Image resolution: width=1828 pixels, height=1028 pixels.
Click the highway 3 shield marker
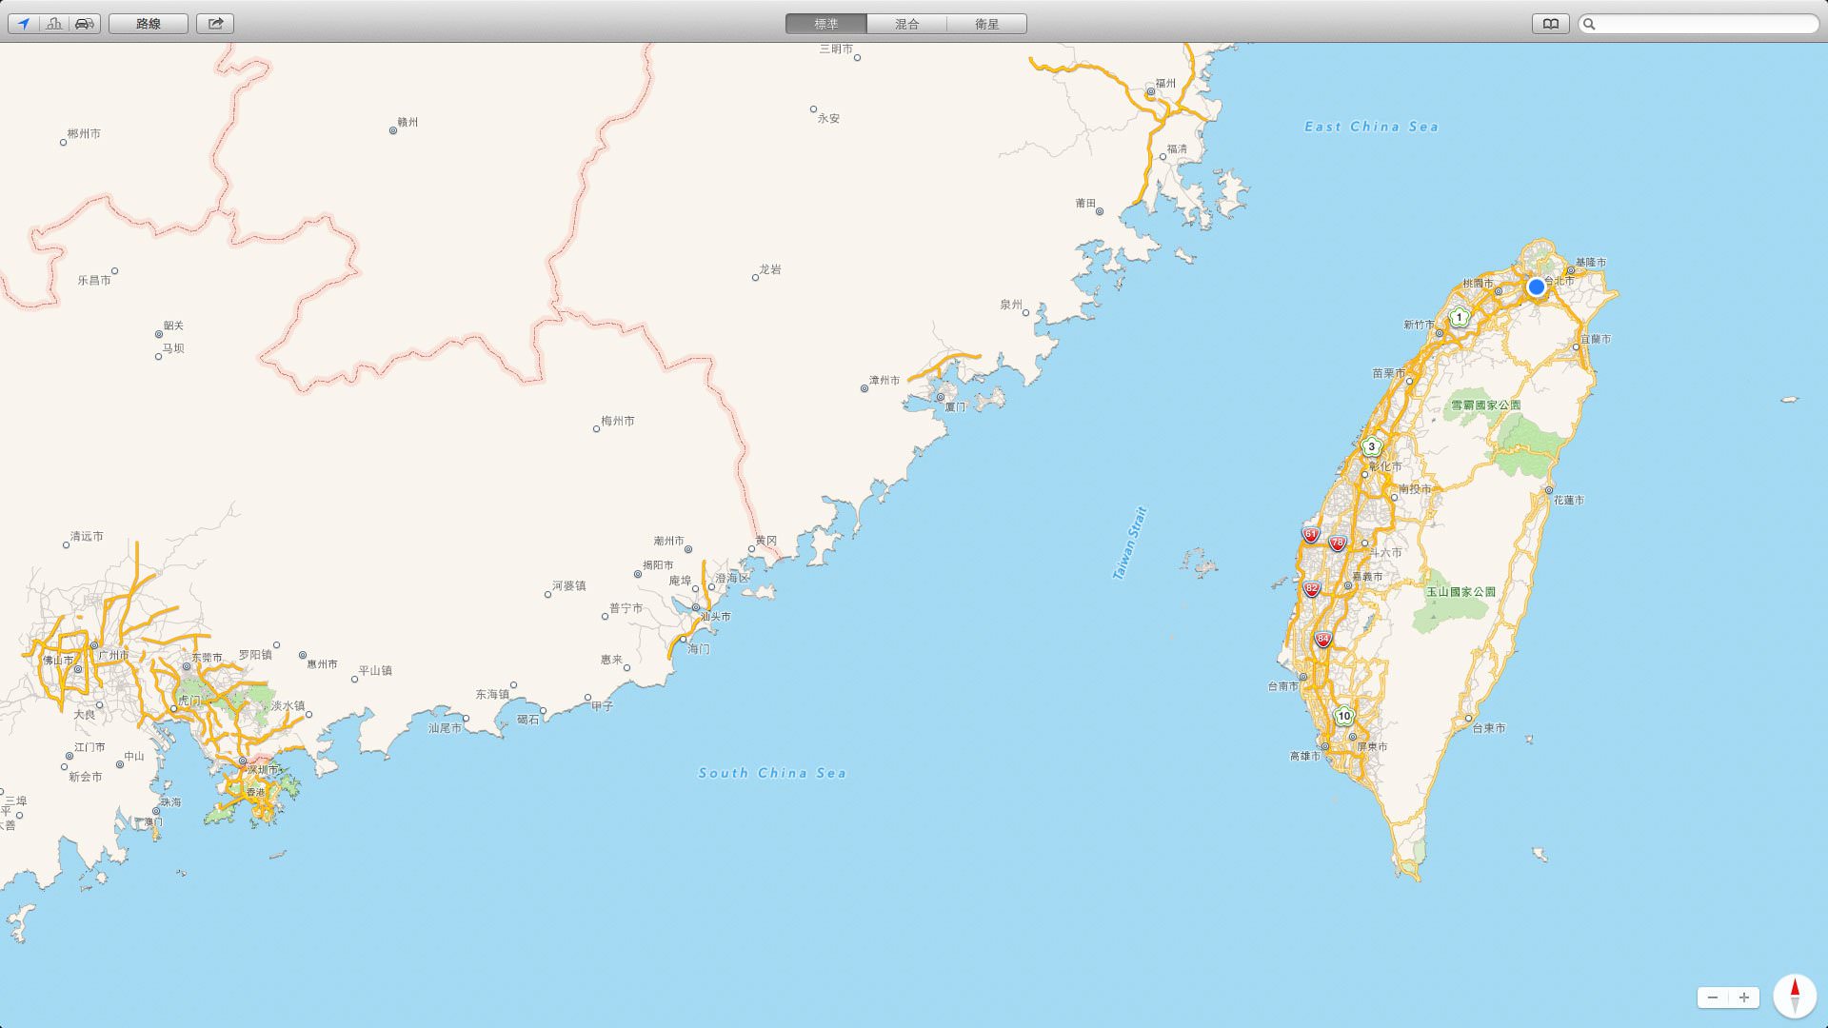click(1371, 446)
